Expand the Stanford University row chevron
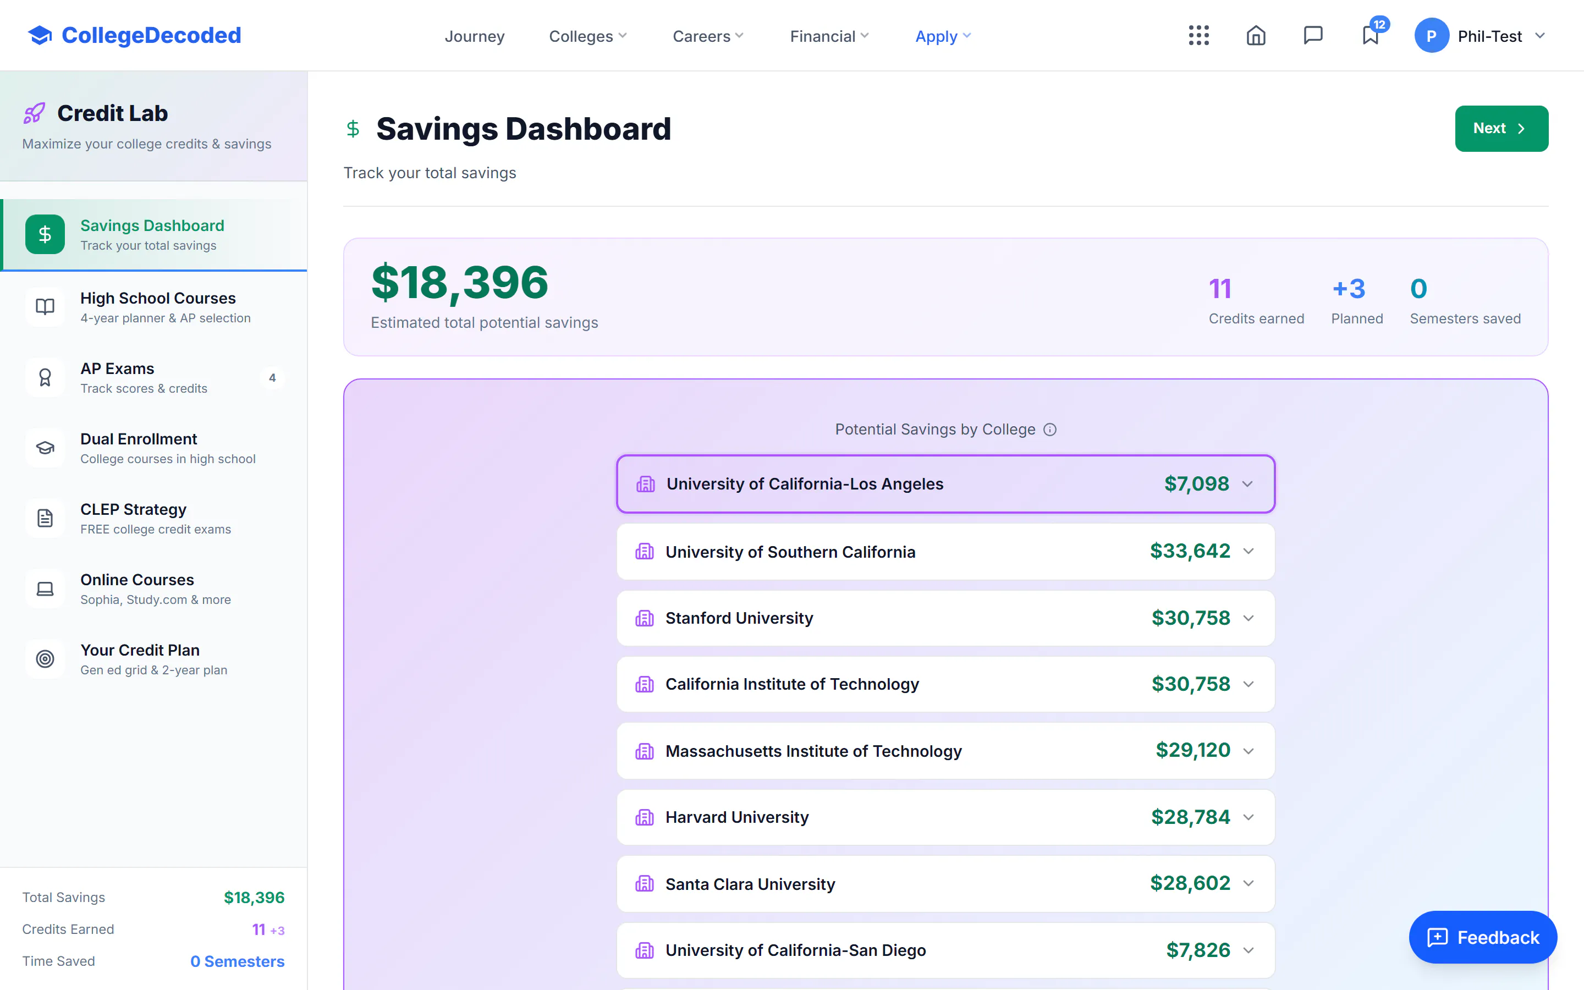 click(x=1248, y=618)
